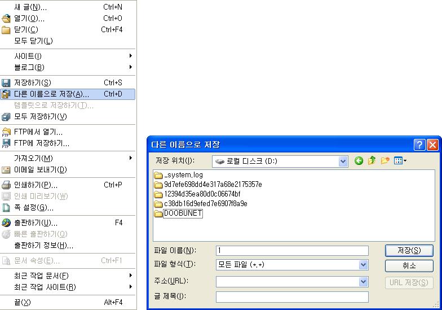The height and width of the screenshot is (310, 442).
Task: Click the 파일 이름(N) input field
Action: coord(292,251)
